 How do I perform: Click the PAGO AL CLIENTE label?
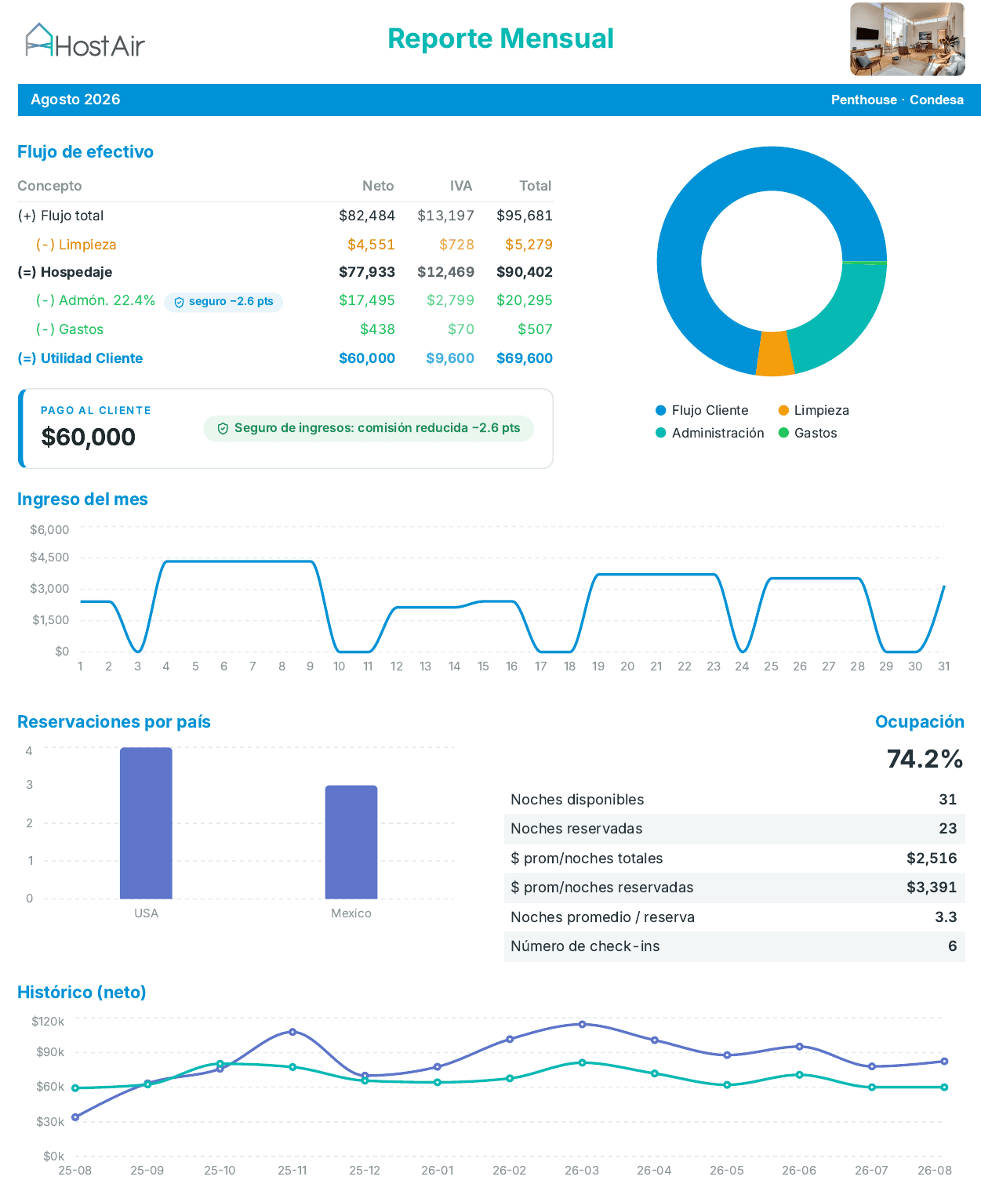[x=96, y=410]
